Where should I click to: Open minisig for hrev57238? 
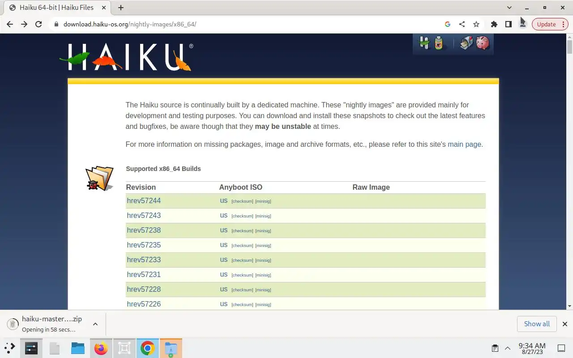(263, 231)
